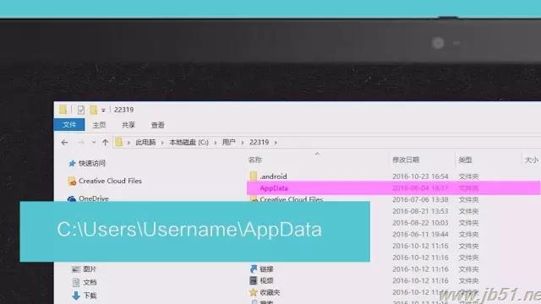Open the 文件 ribbon tab
This screenshot has height=304, width=541.
pyautogui.click(x=69, y=125)
